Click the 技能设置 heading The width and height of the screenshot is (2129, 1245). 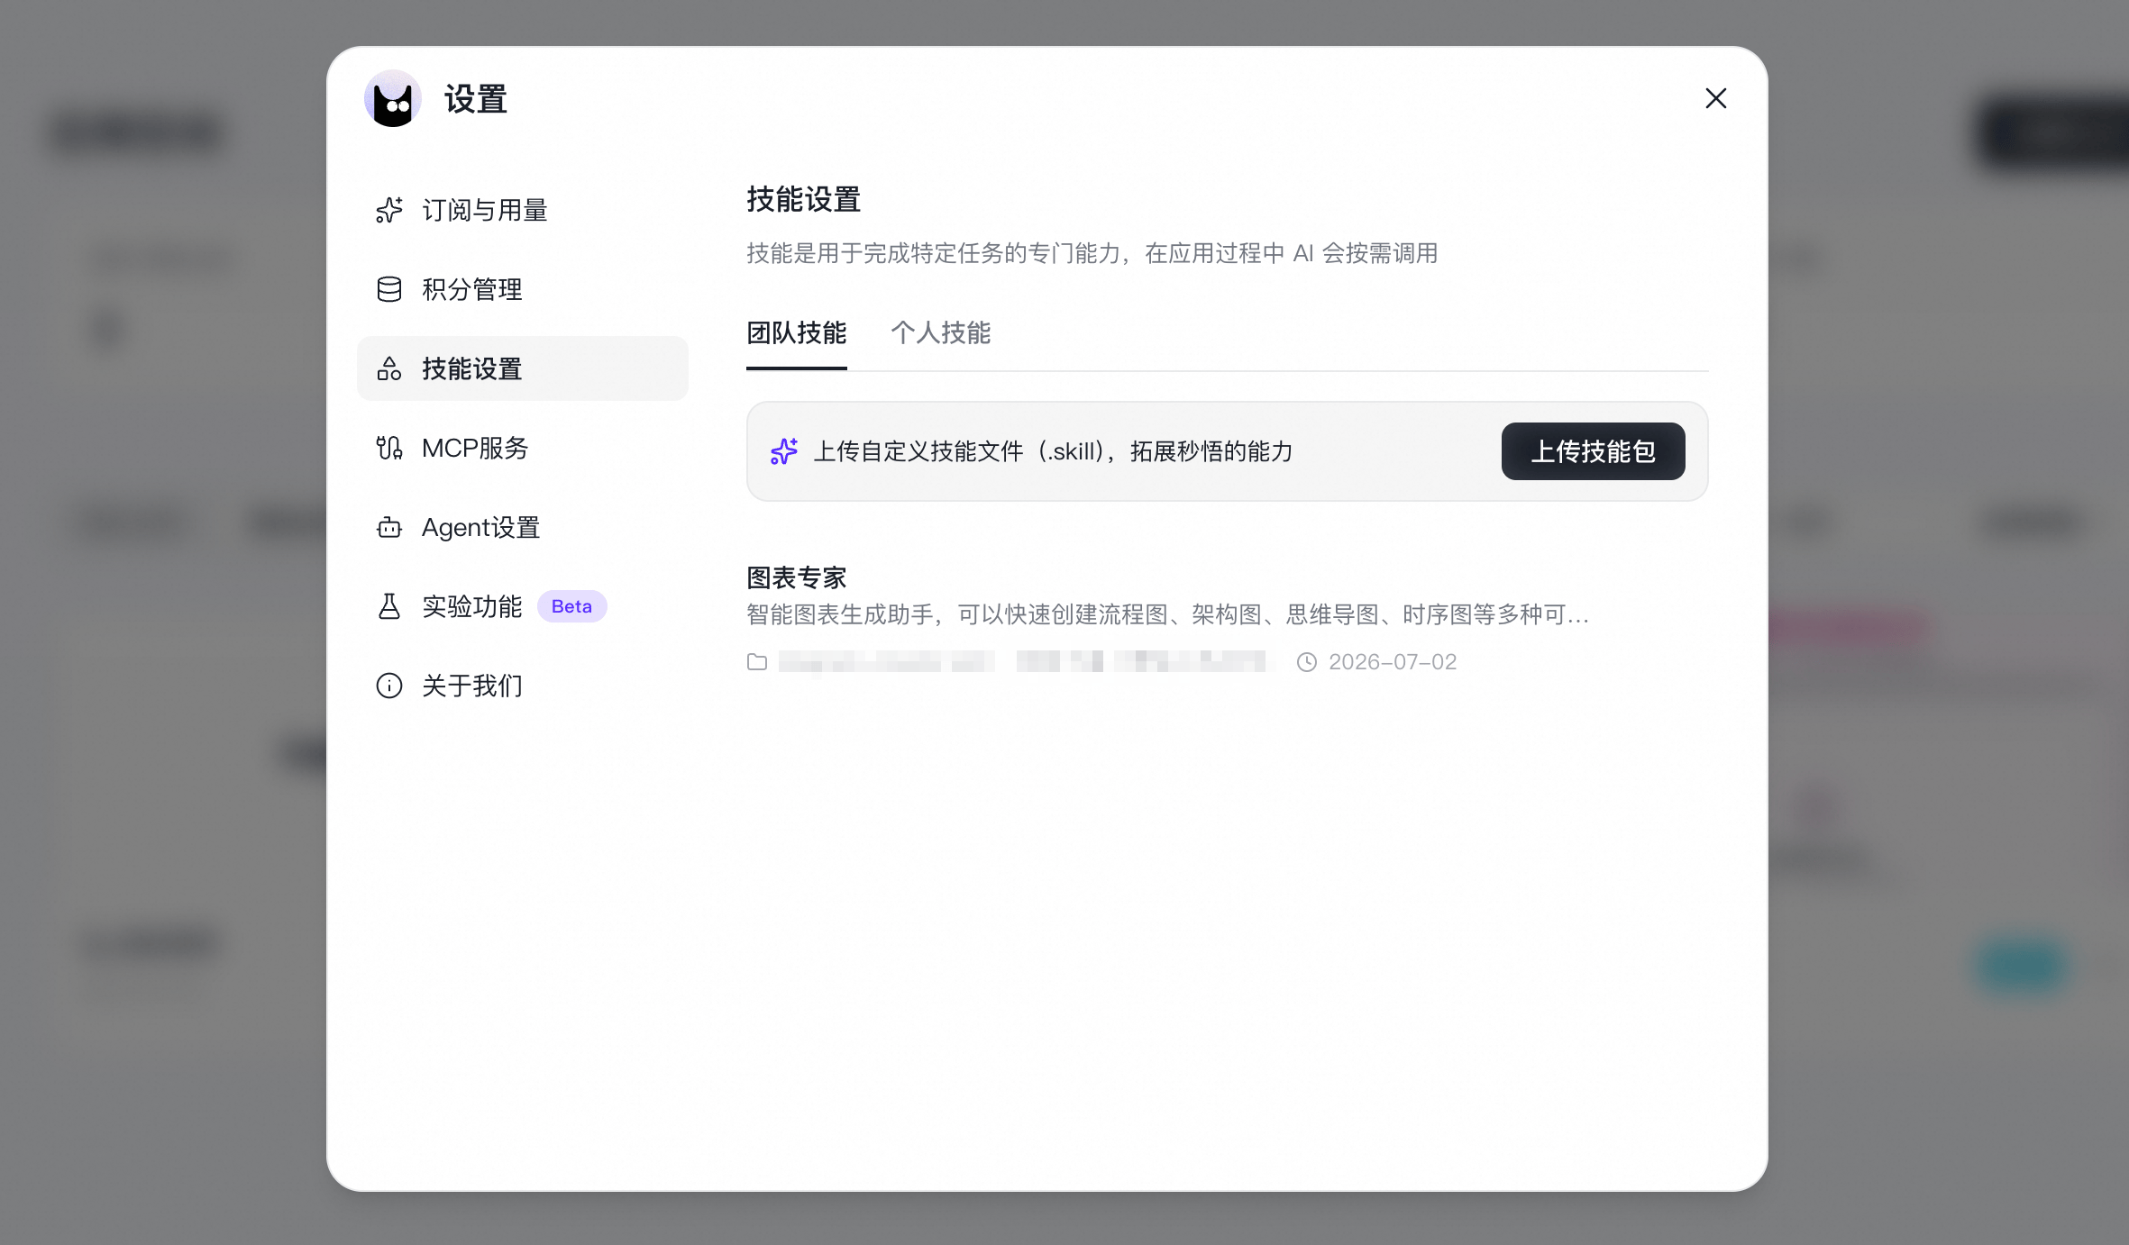pos(804,199)
